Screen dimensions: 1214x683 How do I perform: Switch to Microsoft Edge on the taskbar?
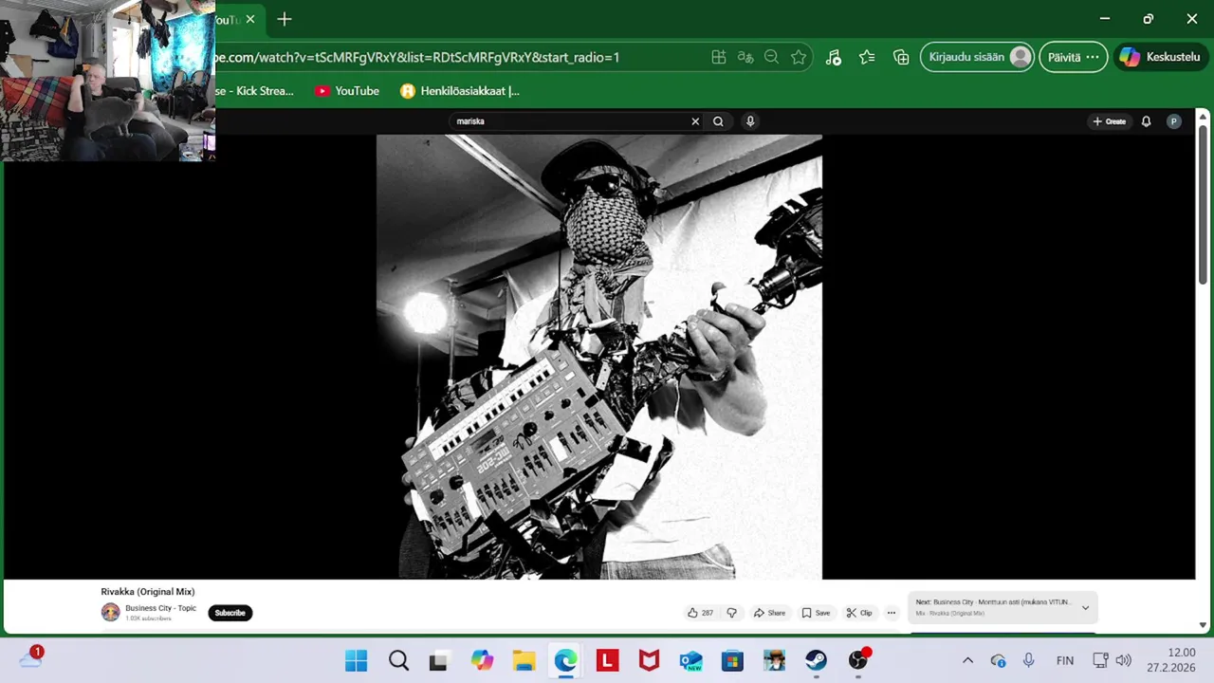tap(565, 660)
